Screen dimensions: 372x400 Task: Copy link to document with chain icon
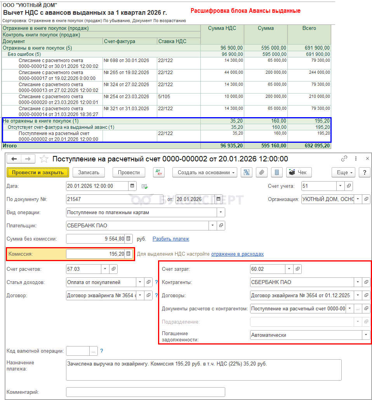344,159
